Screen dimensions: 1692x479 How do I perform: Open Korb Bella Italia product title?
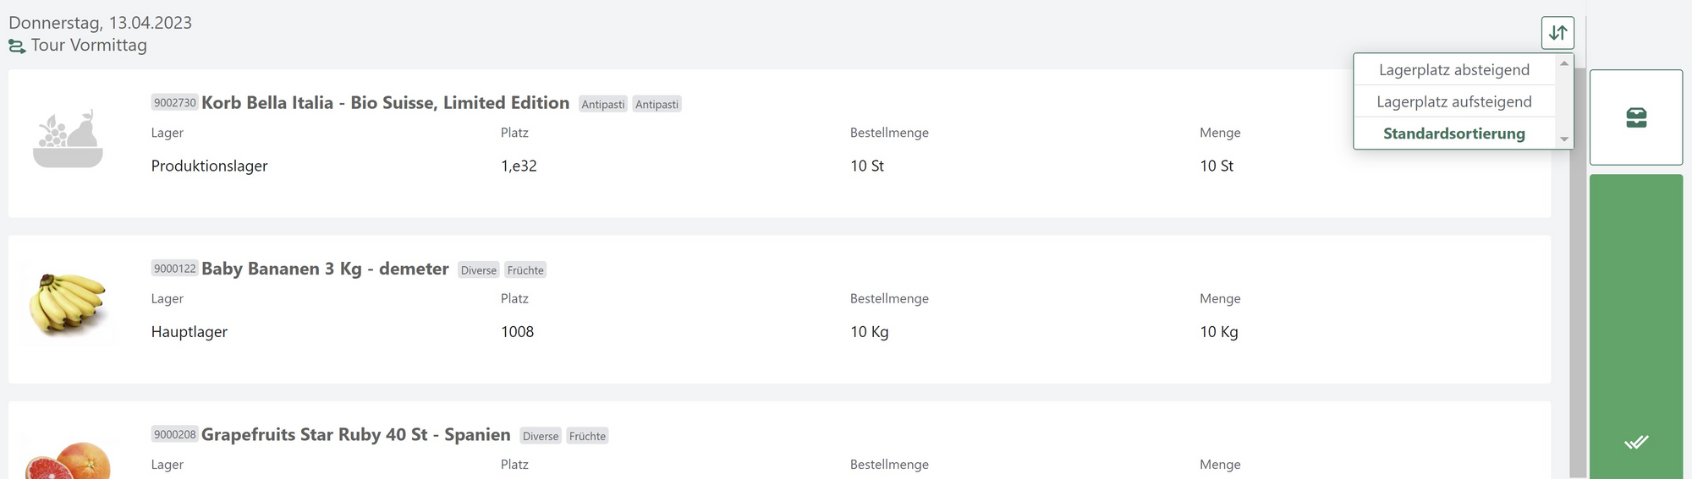point(385,103)
